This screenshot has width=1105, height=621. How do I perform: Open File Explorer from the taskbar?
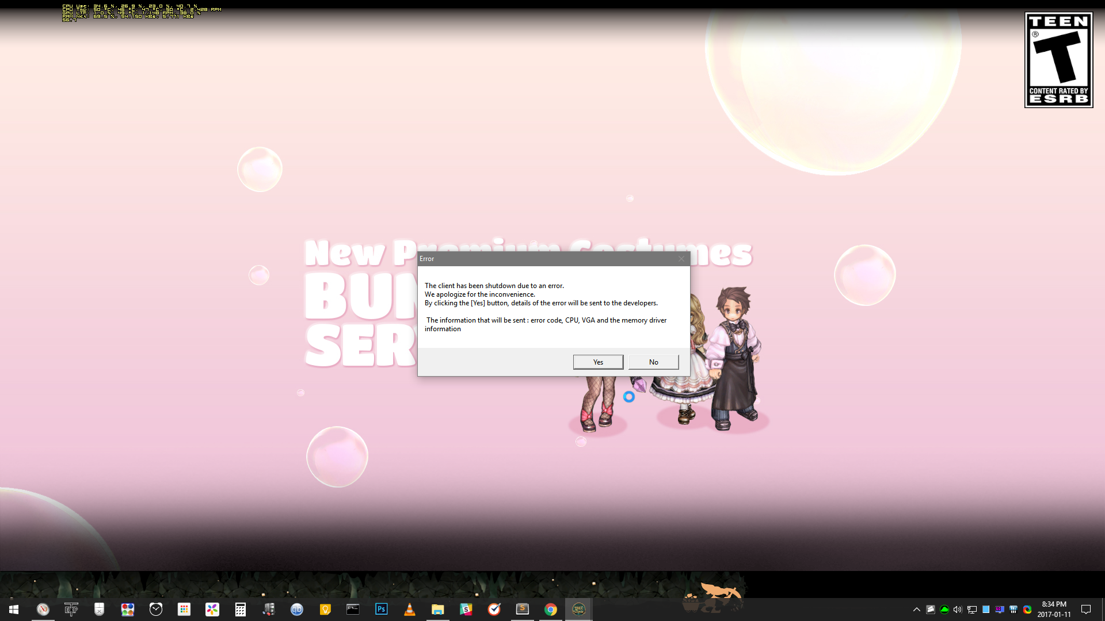[437, 609]
